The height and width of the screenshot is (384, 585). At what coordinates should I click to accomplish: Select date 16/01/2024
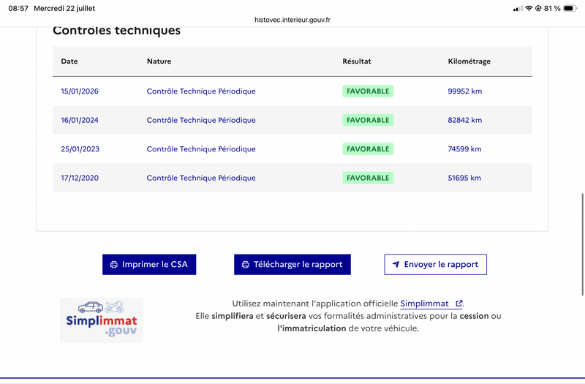[x=80, y=120]
